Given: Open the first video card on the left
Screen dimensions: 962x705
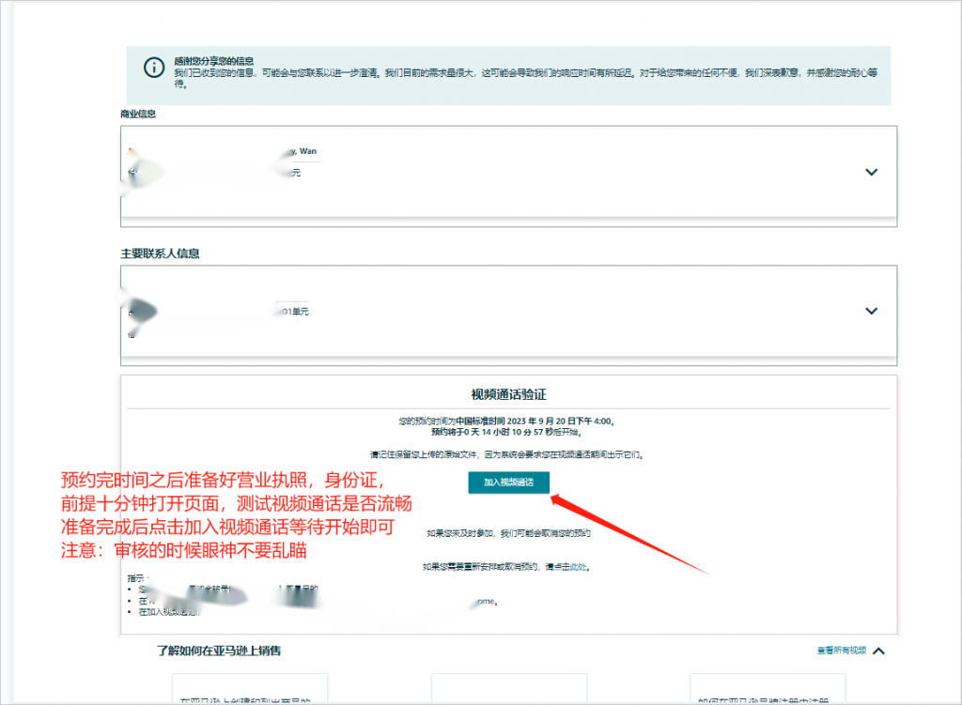Looking at the screenshot, I should (250, 690).
